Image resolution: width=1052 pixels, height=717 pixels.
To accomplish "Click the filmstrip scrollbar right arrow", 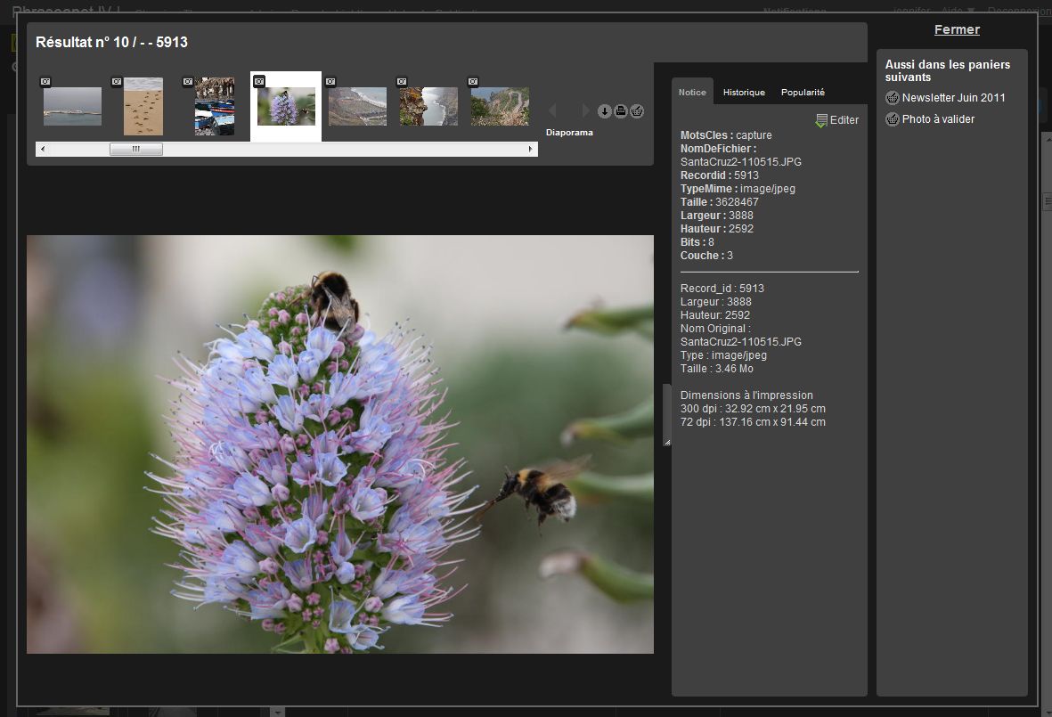I will (532, 150).
